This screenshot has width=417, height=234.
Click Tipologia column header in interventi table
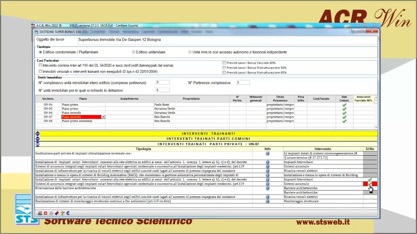143,149
